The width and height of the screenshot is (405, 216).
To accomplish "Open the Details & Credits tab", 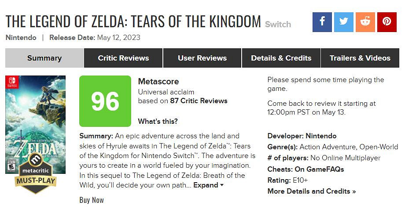I will (x=281, y=58).
